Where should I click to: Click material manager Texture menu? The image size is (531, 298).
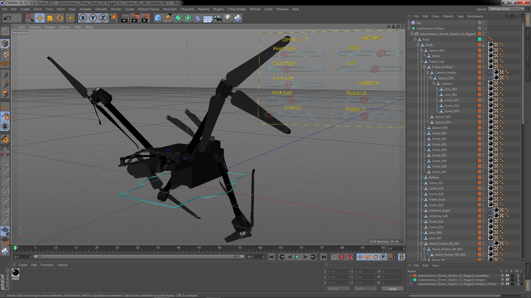[x=62, y=265]
